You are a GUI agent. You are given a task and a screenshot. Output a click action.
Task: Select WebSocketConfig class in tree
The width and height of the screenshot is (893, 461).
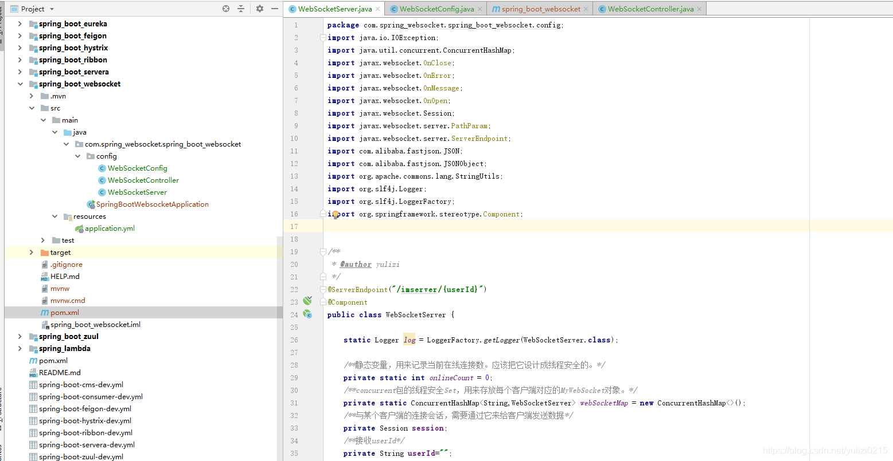click(137, 168)
